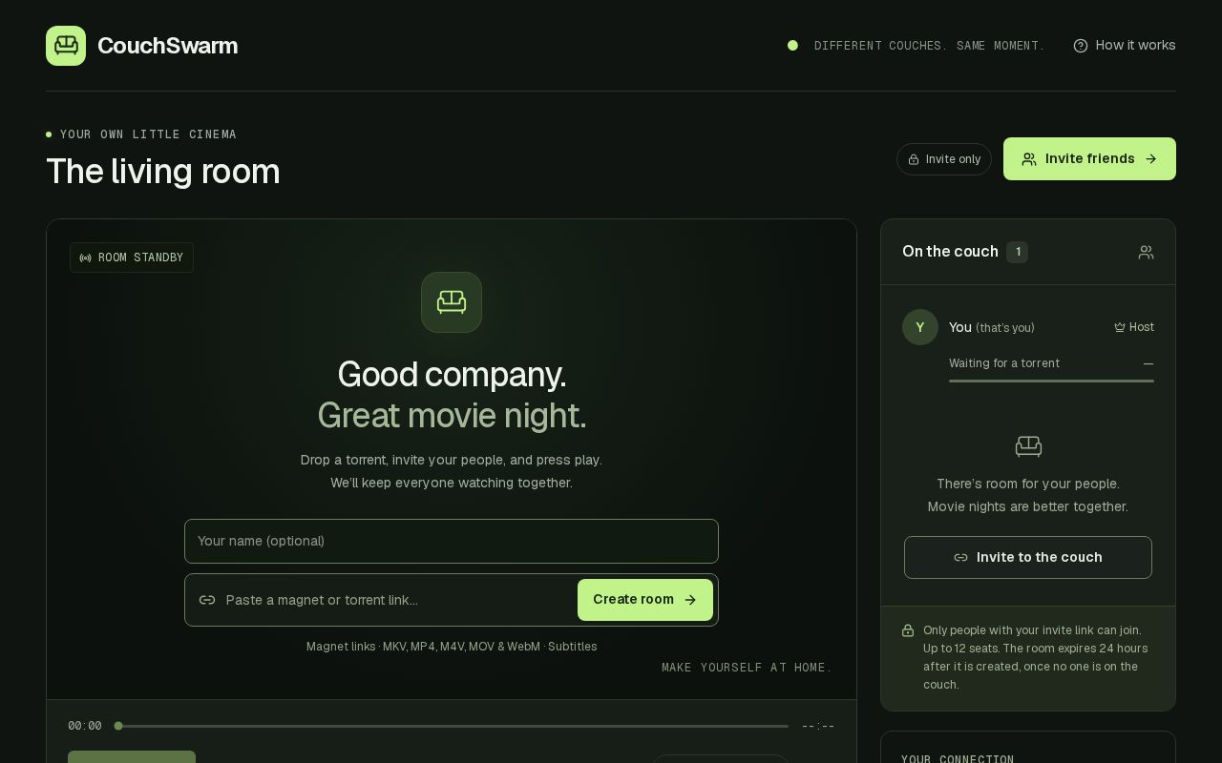1222x763 pixels.
Task: Click the Waiting for a torrent status text
Action: (1004, 363)
